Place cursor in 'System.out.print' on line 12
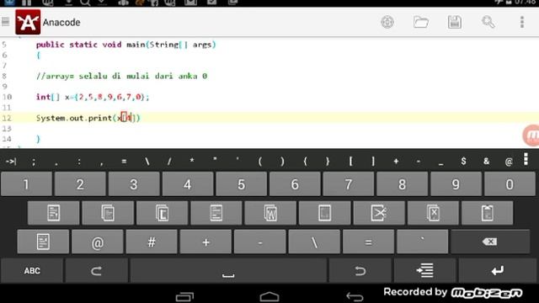Viewport: 539px width, 303px height. click(74, 118)
